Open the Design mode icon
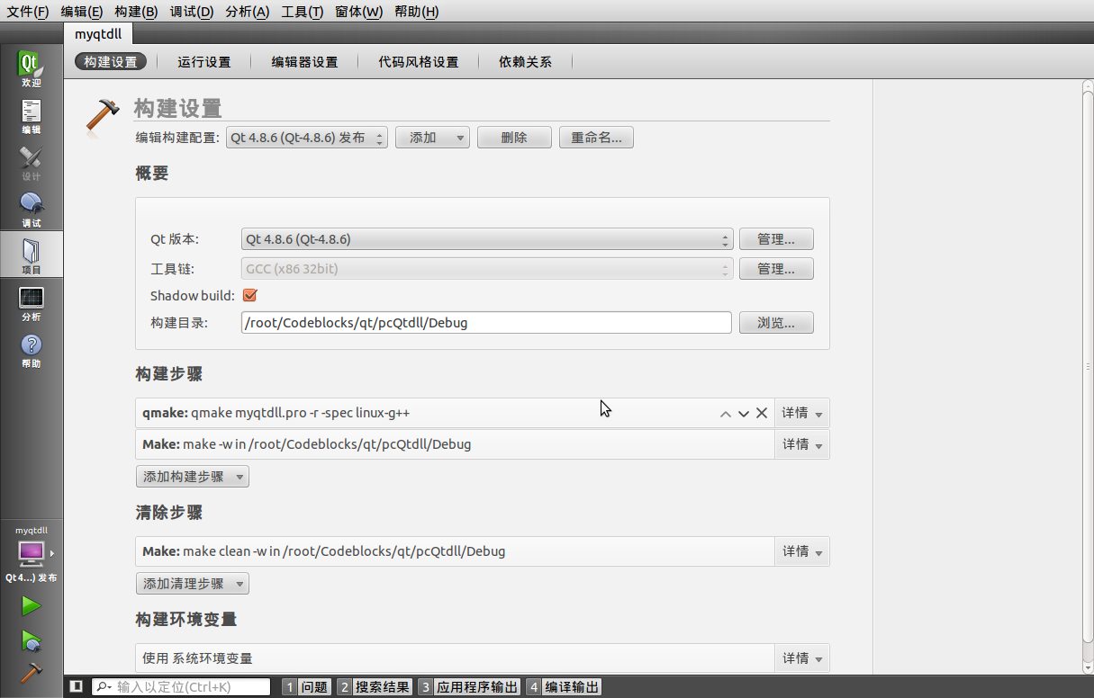Image resolution: width=1094 pixels, height=698 pixels. pyautogui.click(x=32, y=163)
